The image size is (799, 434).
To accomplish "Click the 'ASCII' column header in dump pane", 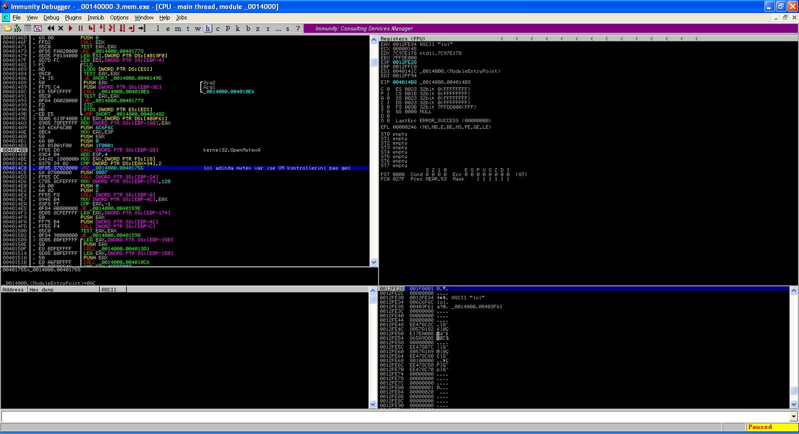I will (x=113, y=289).
